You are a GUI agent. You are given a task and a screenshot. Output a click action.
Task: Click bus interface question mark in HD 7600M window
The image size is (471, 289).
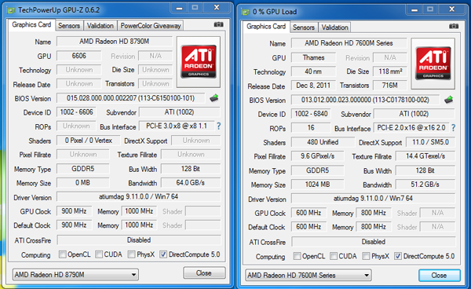453,128
